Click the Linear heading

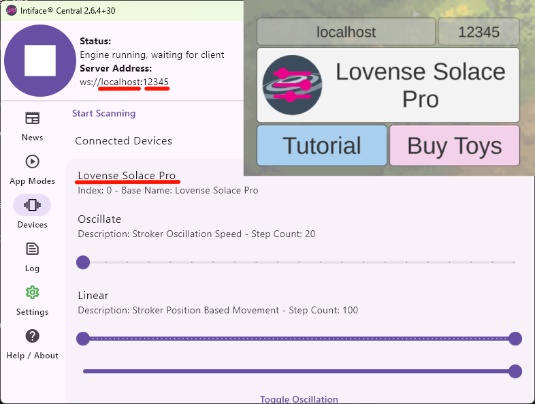pos(93,296)
